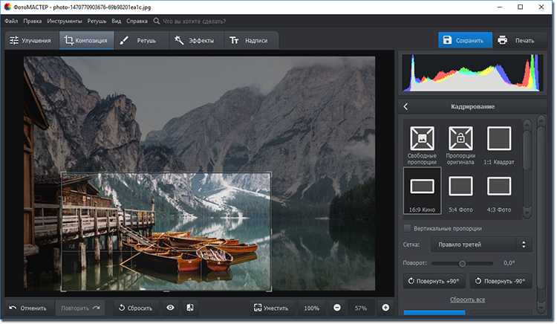This screenshot has height=324, width=557.
Task: Click the Поворот rotation slider handle
Action: click(x=462, y=263)
